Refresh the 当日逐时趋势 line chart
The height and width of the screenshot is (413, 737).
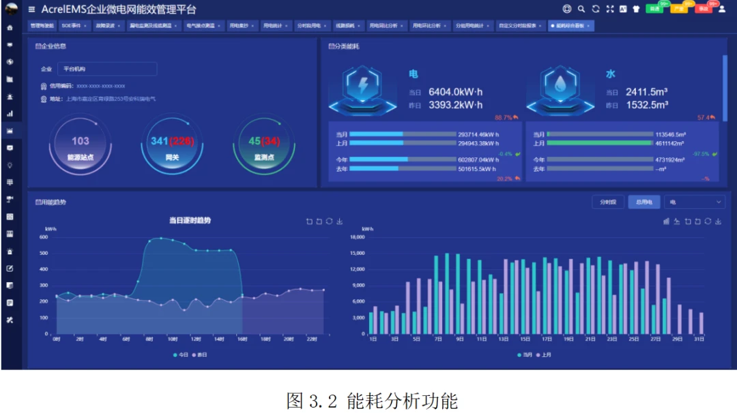coord(330,221)
